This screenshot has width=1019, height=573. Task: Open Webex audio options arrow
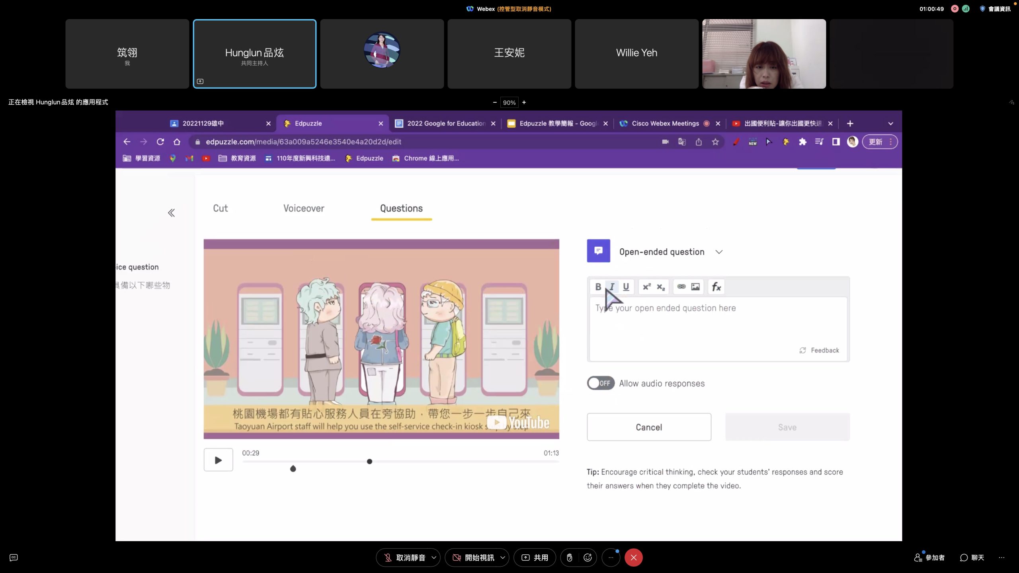pos(434,557)
